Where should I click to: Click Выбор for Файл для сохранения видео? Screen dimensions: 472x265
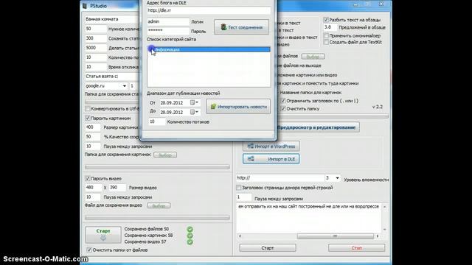pyautogui.click(x=159, y=205)
